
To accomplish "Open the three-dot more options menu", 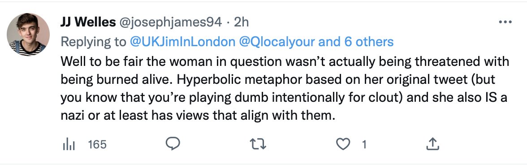I will click(x=505, y=22).
